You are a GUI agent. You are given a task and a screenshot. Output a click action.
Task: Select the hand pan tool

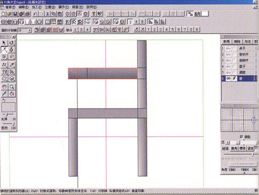4,87
